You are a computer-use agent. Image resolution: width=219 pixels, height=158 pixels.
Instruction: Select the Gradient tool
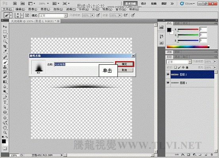point(5,82)
